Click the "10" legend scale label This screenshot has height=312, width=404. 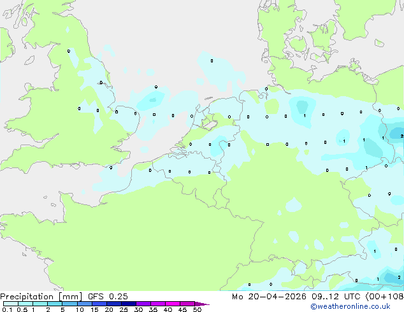coord(80,309)
